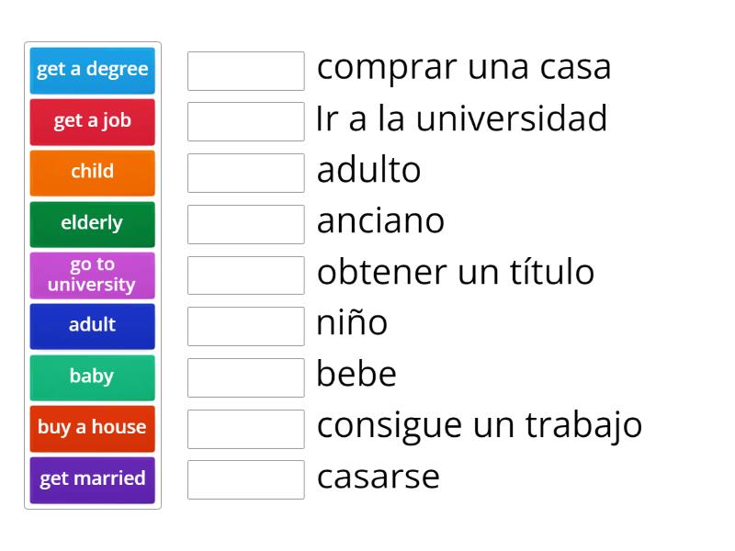Click the answer box next to 'adulto'

pos(245,171)
